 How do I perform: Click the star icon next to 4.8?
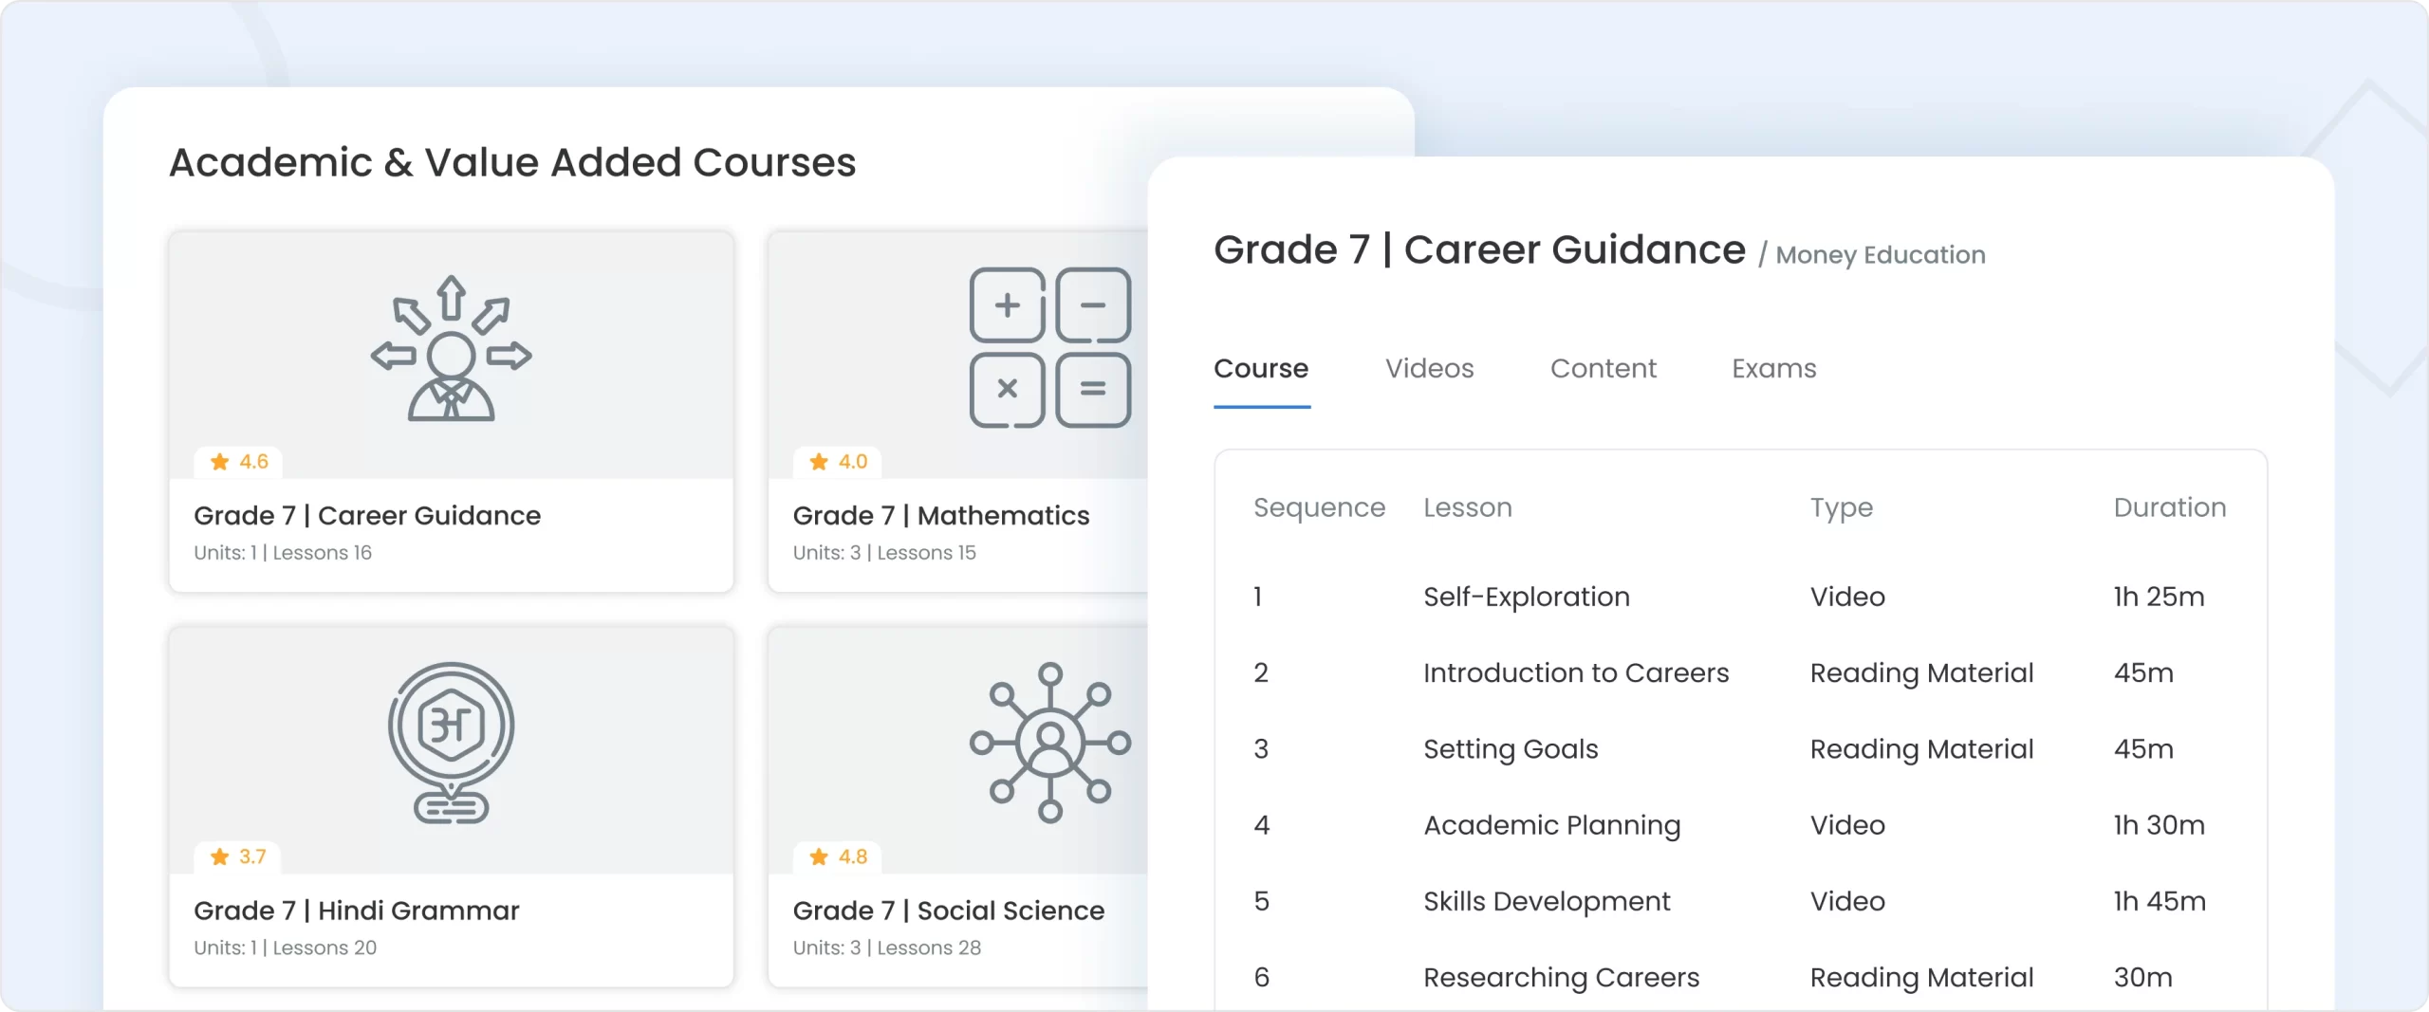[x=819, y=856]
